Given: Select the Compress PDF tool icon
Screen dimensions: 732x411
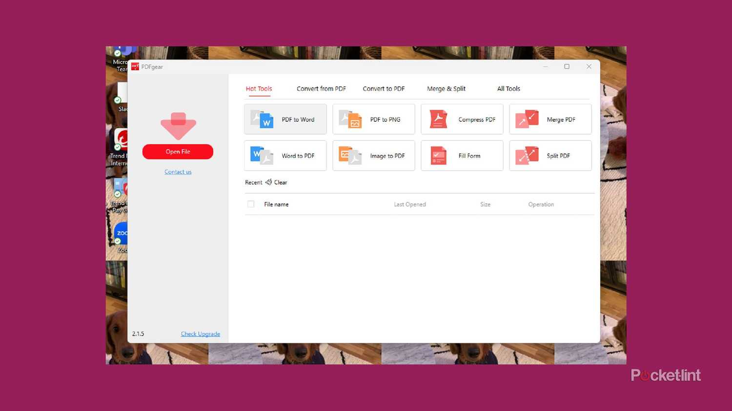Looking at the screenshot, I should [438, 119].
